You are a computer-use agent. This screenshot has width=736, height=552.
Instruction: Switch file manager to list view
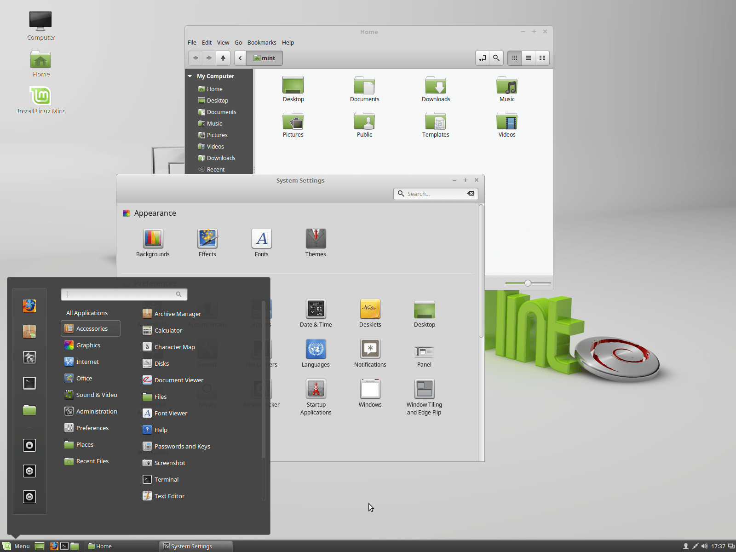coord(529,58)
